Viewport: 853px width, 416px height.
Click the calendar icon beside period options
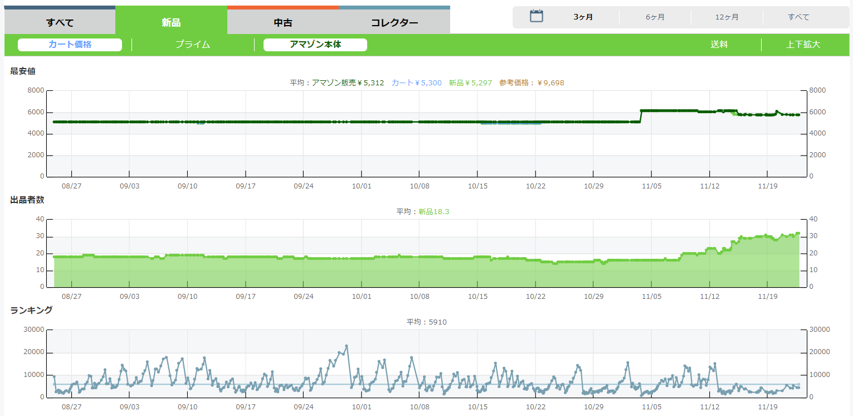(x=536, y=16)
